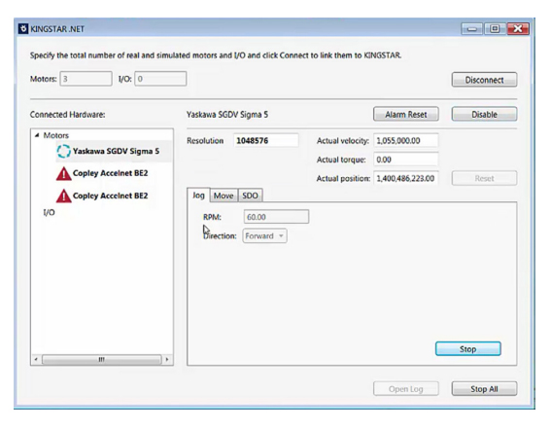The height and width of the screenshot is (429, 551).
Task: Click the Stop All button
Action: (484, 389)
